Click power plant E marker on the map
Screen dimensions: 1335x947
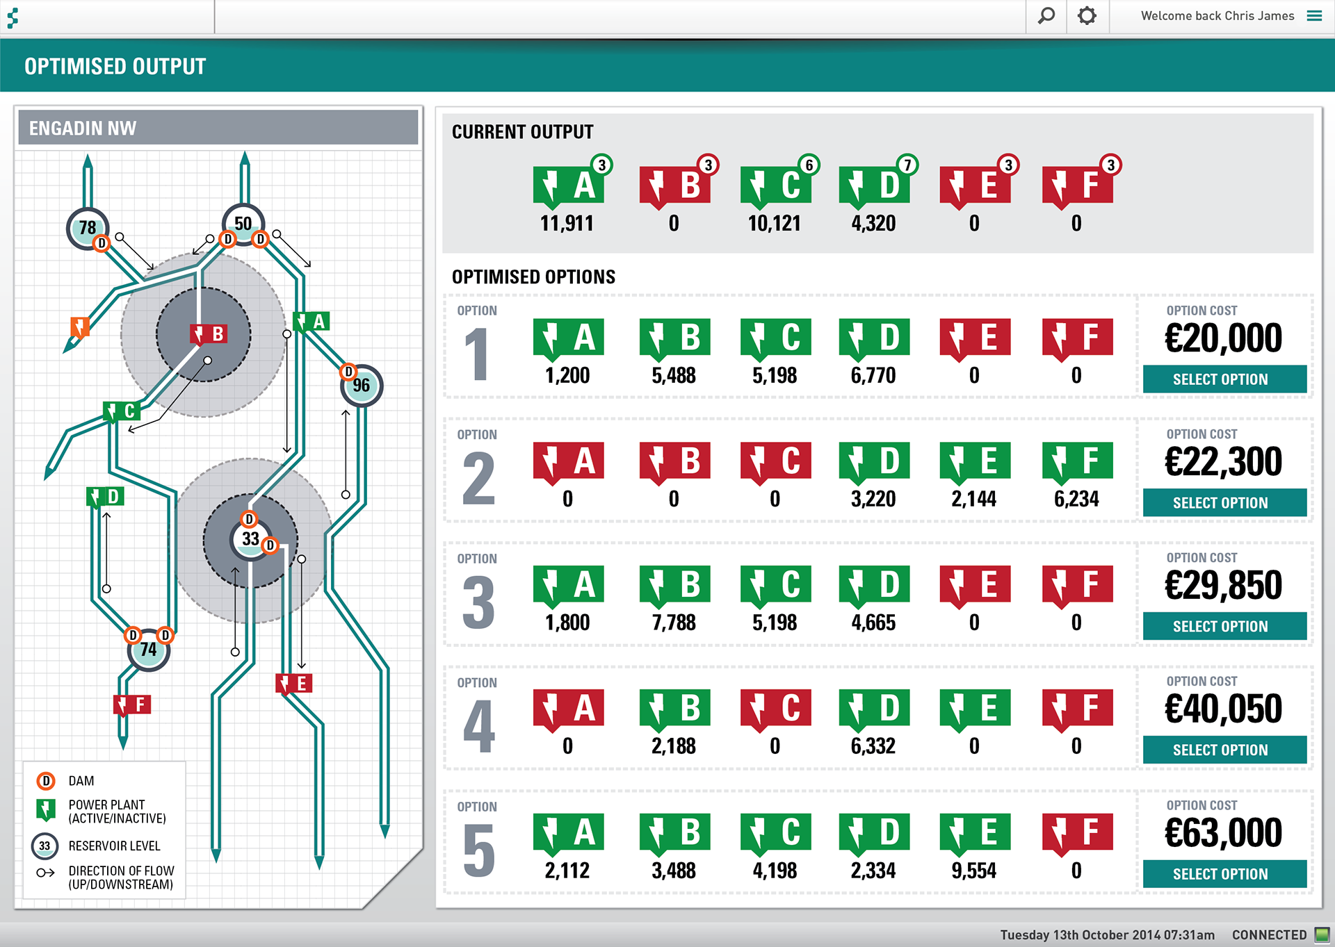pyautogui.click(x=293, y=684)
